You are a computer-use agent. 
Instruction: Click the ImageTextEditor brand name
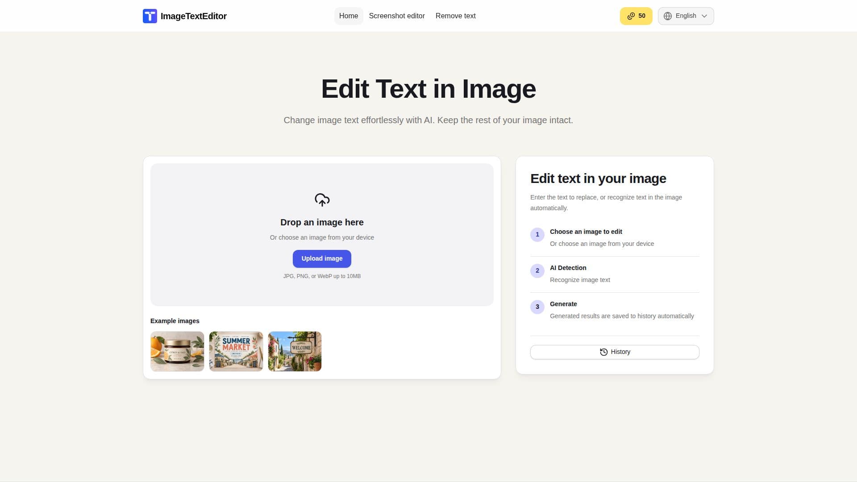coord(193,16)
